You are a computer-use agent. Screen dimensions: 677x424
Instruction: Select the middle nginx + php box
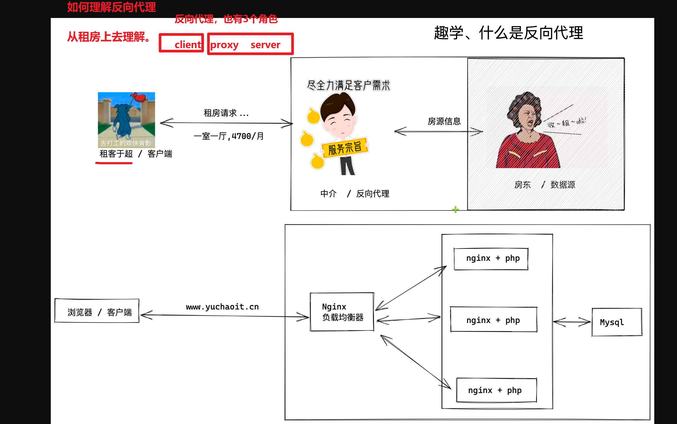[494, 320]
